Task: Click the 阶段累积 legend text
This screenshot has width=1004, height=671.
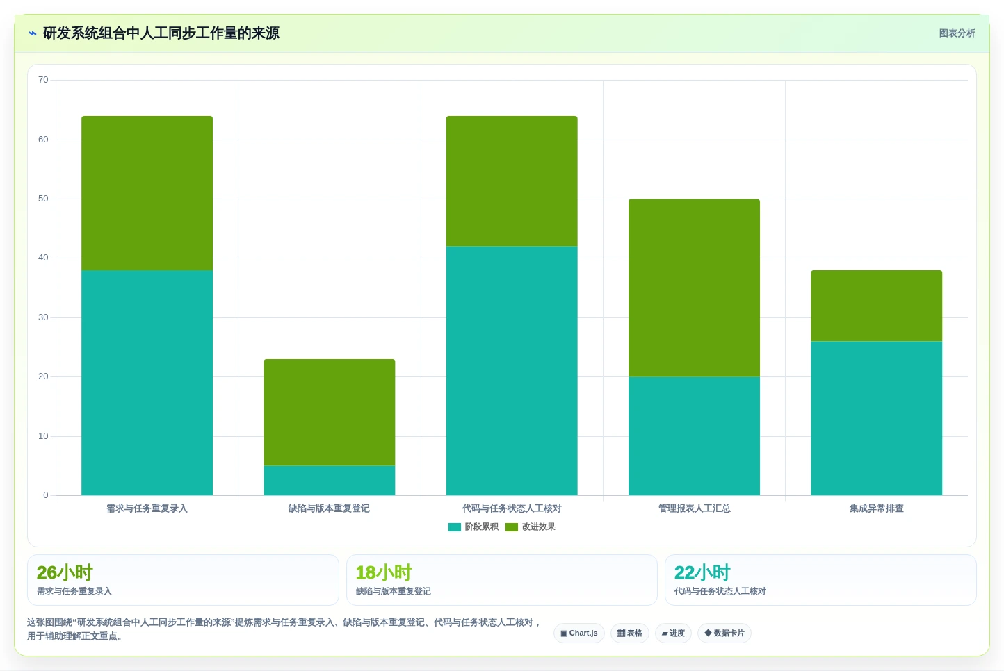Action: point(481,527)
